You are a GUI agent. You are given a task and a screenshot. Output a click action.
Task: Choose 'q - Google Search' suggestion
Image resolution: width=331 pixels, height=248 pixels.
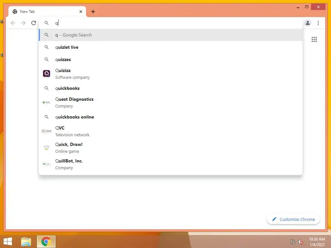click(x=171, y=35)
